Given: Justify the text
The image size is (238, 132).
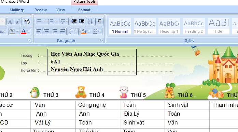Looking at the screenshot, I should click(x=63, y=31).
